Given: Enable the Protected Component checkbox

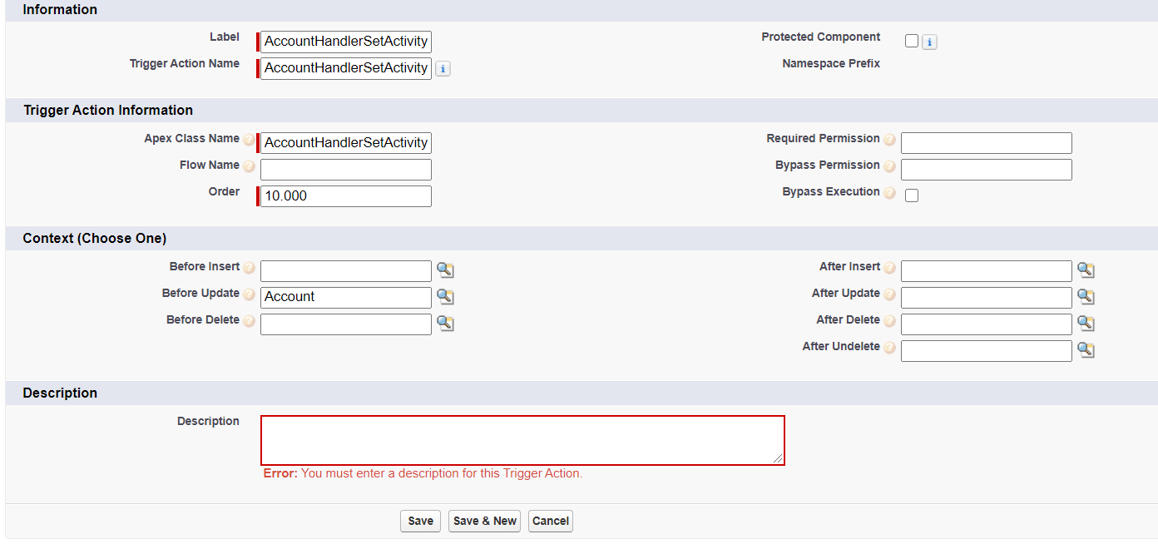Looking at the screenshot, I should (911, 40).
